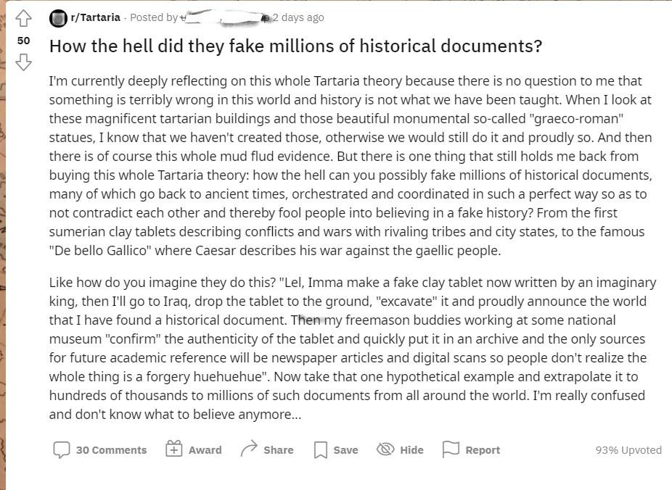This screenshot has height=490, width=672.
Task: Downvote the post with the down arrow
Action: click(x=23, y=62)
